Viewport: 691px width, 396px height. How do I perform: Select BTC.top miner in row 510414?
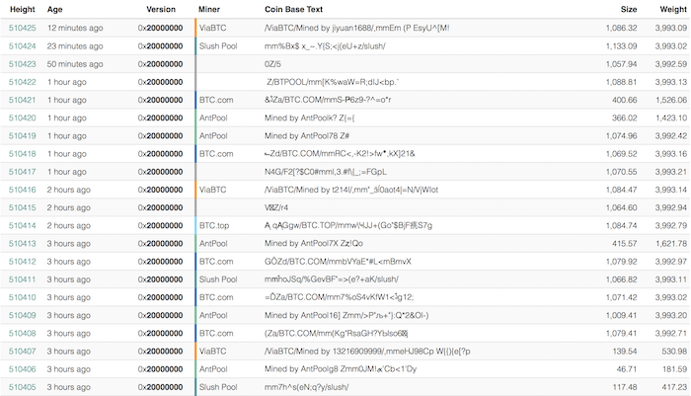pyautogui.click(x=214, y=226)
